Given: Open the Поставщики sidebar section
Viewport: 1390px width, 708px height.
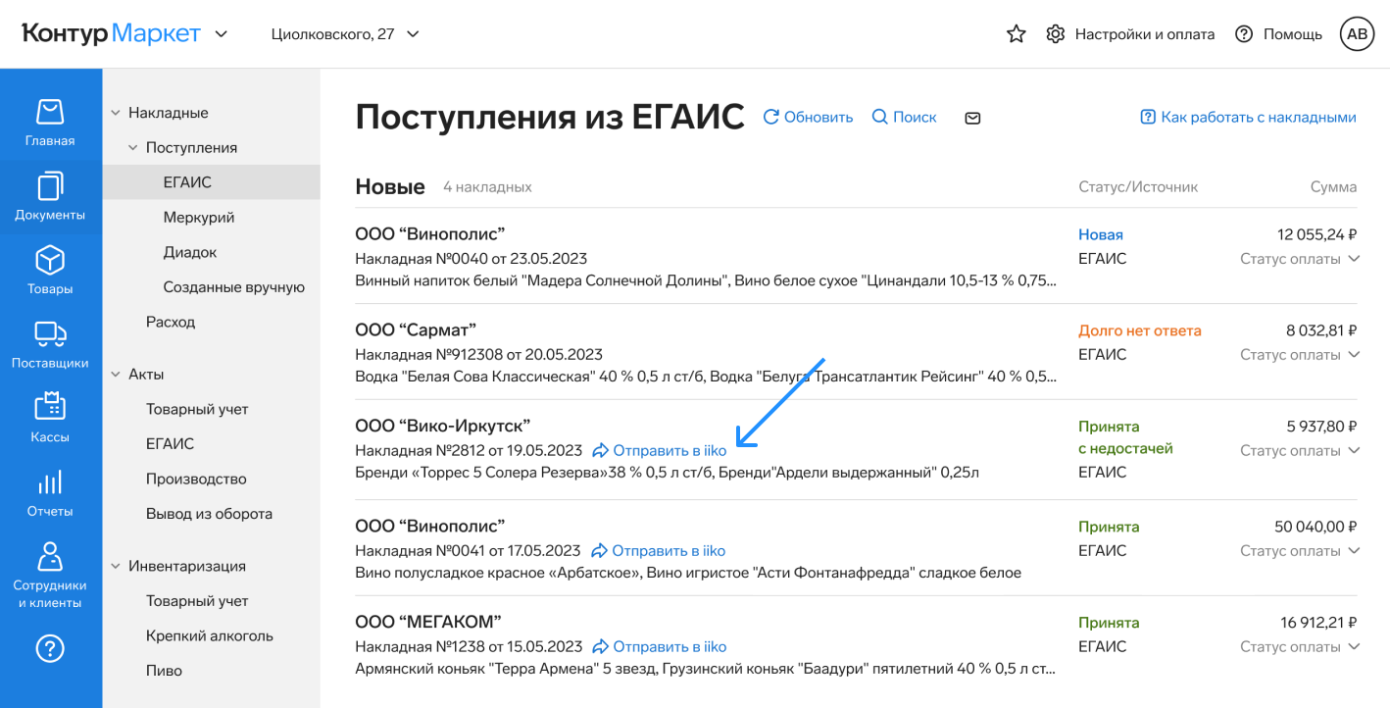Looking at the screenshot, I should [50, 345].
